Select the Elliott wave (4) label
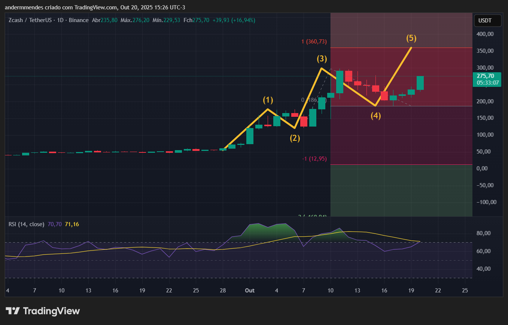The height and width of the screenshot is (325, 508). point(376,116)
